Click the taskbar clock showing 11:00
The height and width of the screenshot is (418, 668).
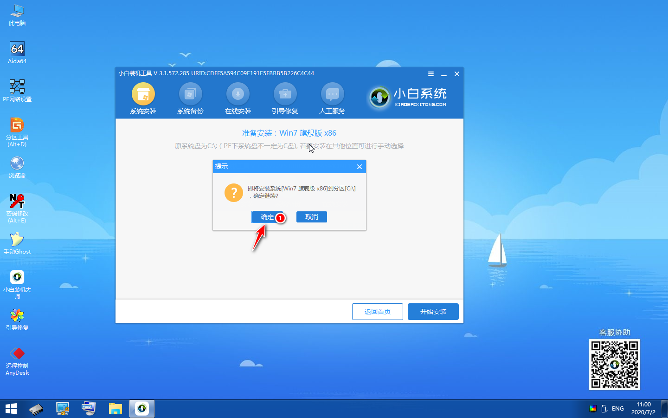click(x=643, y=409)
